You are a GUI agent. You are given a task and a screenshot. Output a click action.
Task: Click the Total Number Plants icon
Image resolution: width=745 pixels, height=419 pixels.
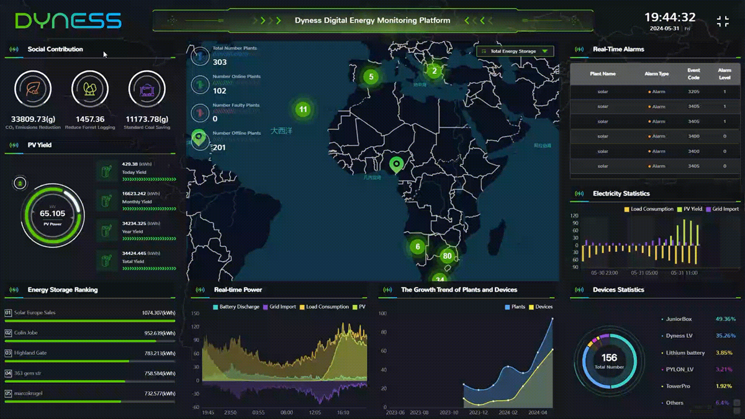coord(200,56)
